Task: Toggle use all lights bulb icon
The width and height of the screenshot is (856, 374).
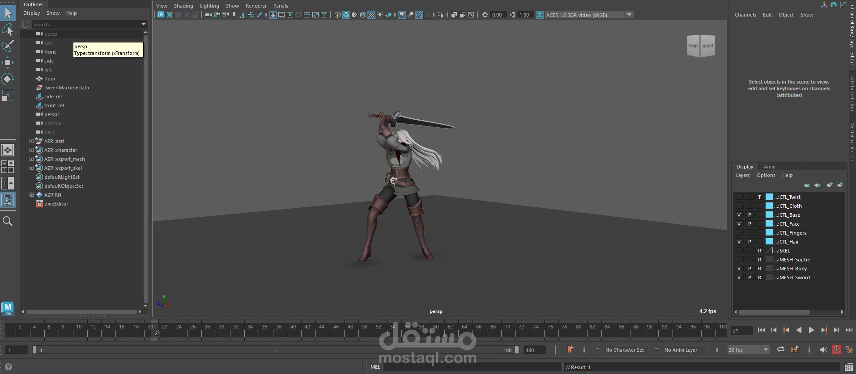Action: 380,15
